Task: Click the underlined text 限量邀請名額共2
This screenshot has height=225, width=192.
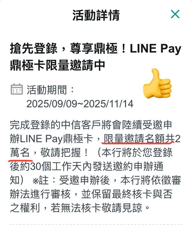Action: 142,139
